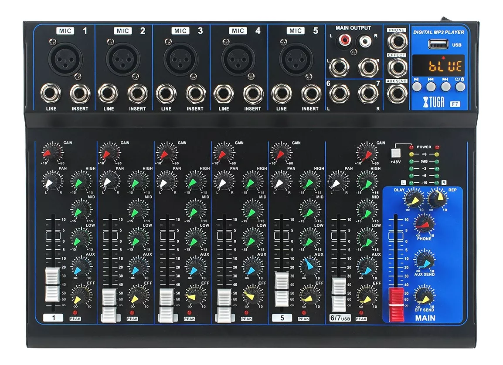Tap the next track button
This screenshot has width=503, height=365.
[x=445, y=87]
